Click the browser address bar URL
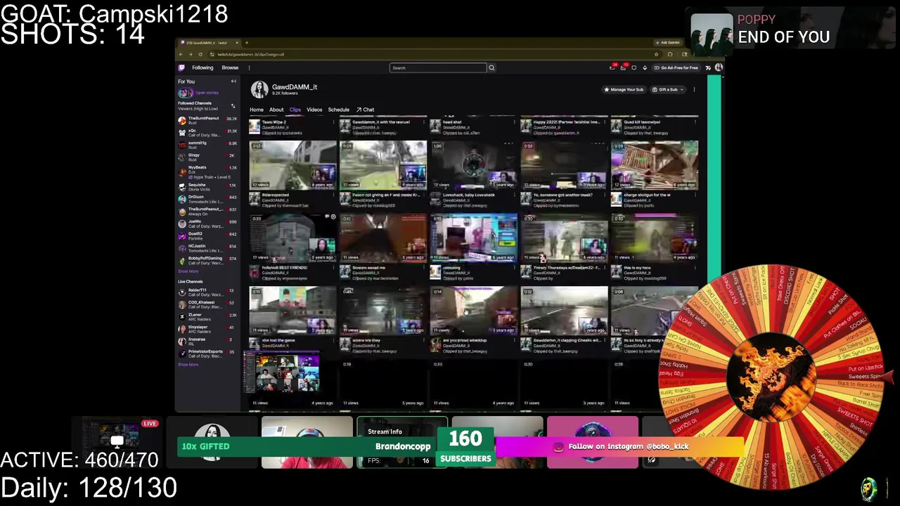The width and height of the screenshot is (900, 506). (251, 54)
